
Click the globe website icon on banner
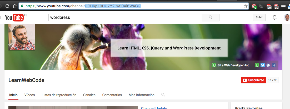tap(268, 65)
